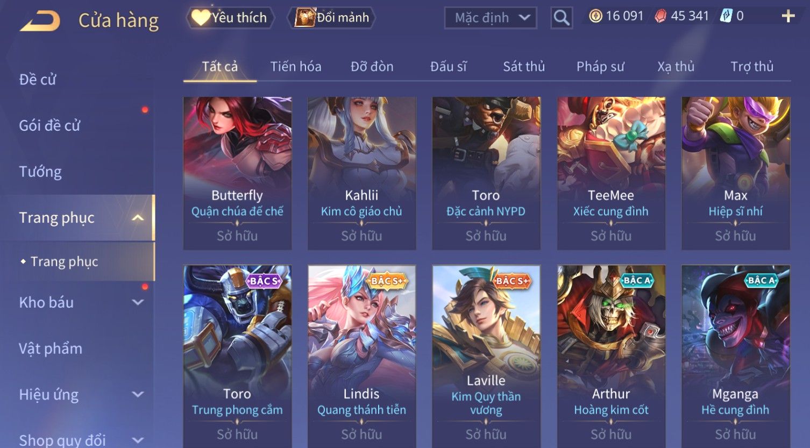810x448 pixels.
Task: Open Yêu thích heart favorites
Action: (230, 18)
